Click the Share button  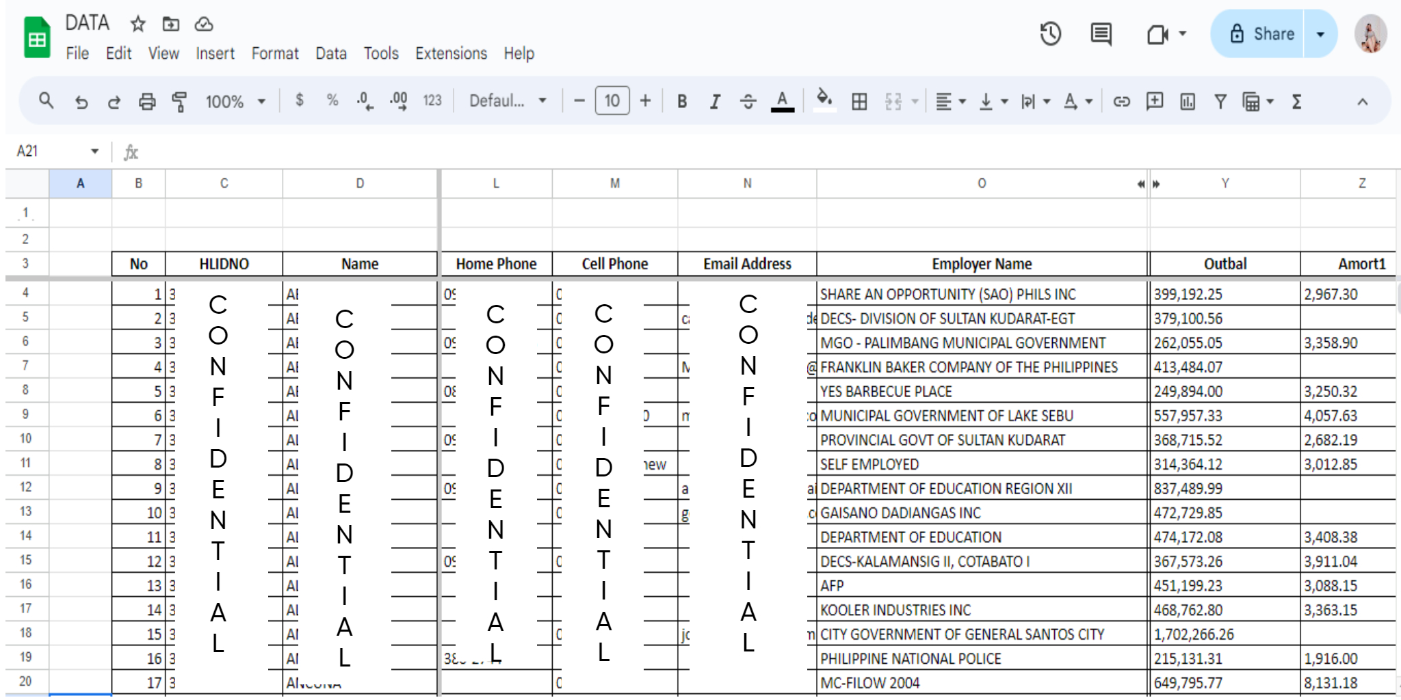point(1259,34)
